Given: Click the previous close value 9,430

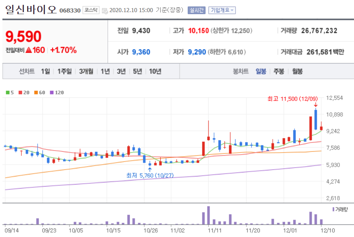Looking at the screenshot, I should point(141,31).
